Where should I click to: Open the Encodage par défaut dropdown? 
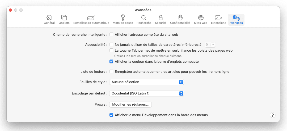[x=146, y=93]
